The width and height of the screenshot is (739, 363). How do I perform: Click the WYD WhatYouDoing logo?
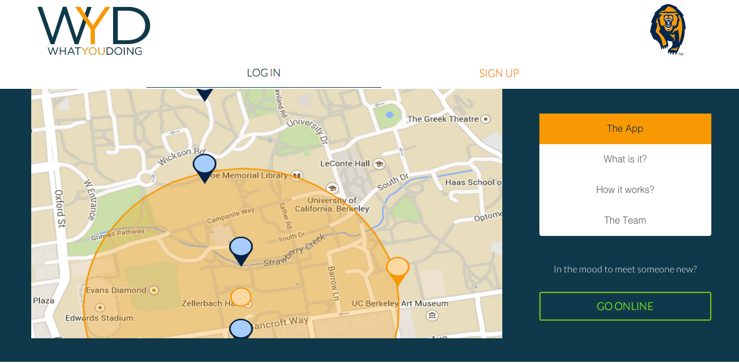(x=94, y=31)
